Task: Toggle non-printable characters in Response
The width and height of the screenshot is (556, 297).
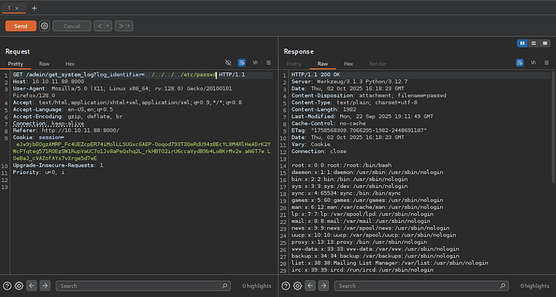Action: (x=533, y=63)
